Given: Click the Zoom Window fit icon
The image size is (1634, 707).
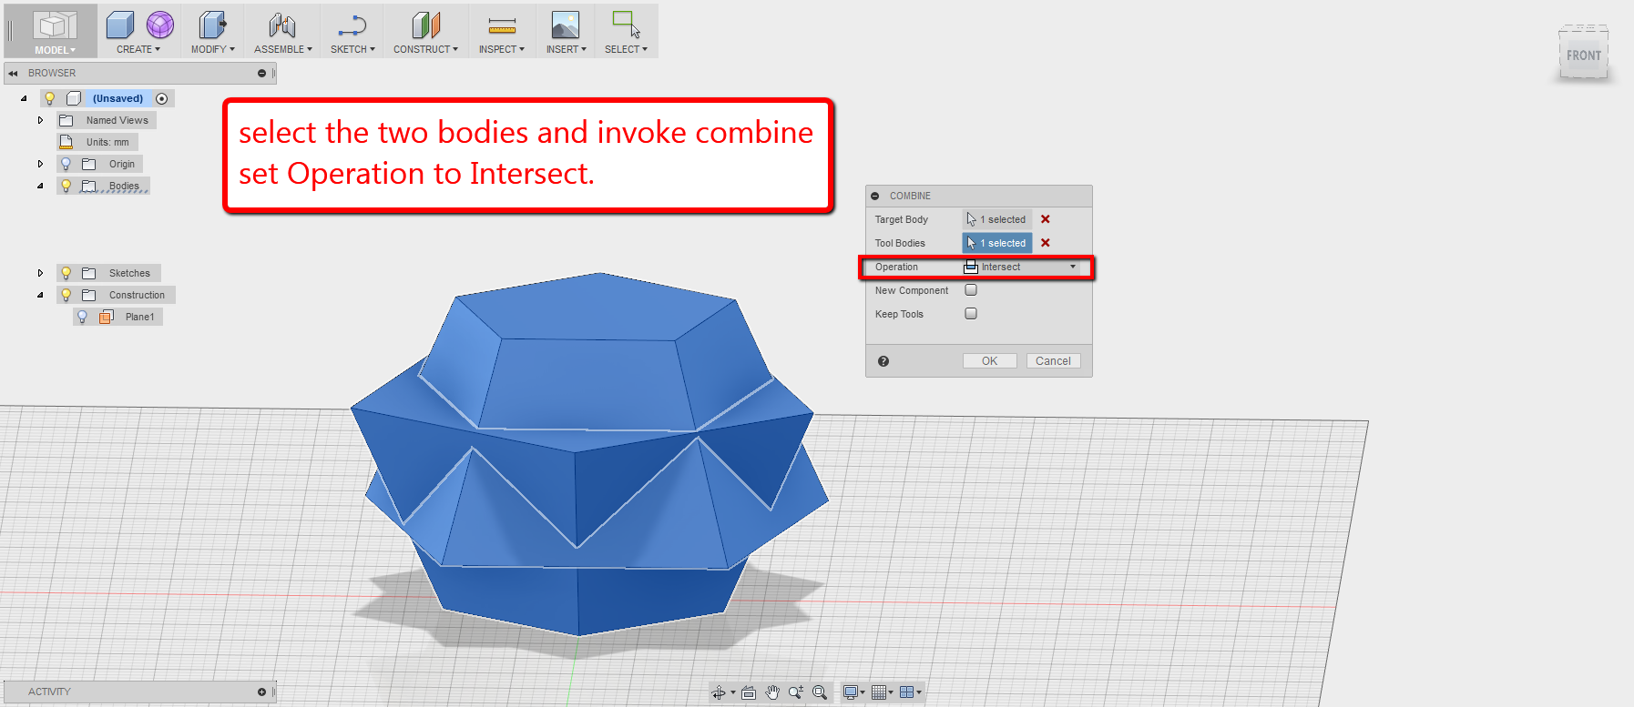Looking at the screenshot, I should pyautogui.click(x=820, y=692).
